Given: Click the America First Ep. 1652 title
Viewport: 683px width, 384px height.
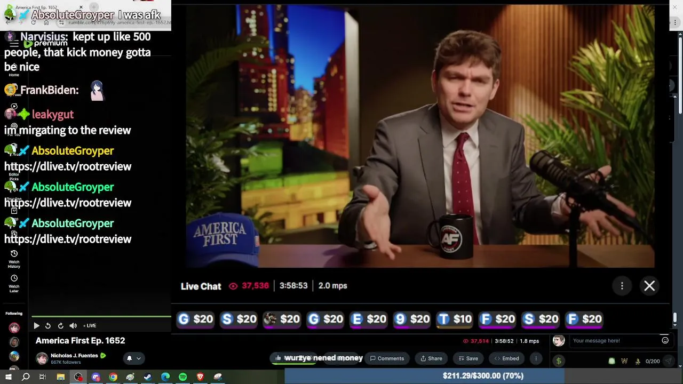Looking at the screenshot, I should (80, 340).
